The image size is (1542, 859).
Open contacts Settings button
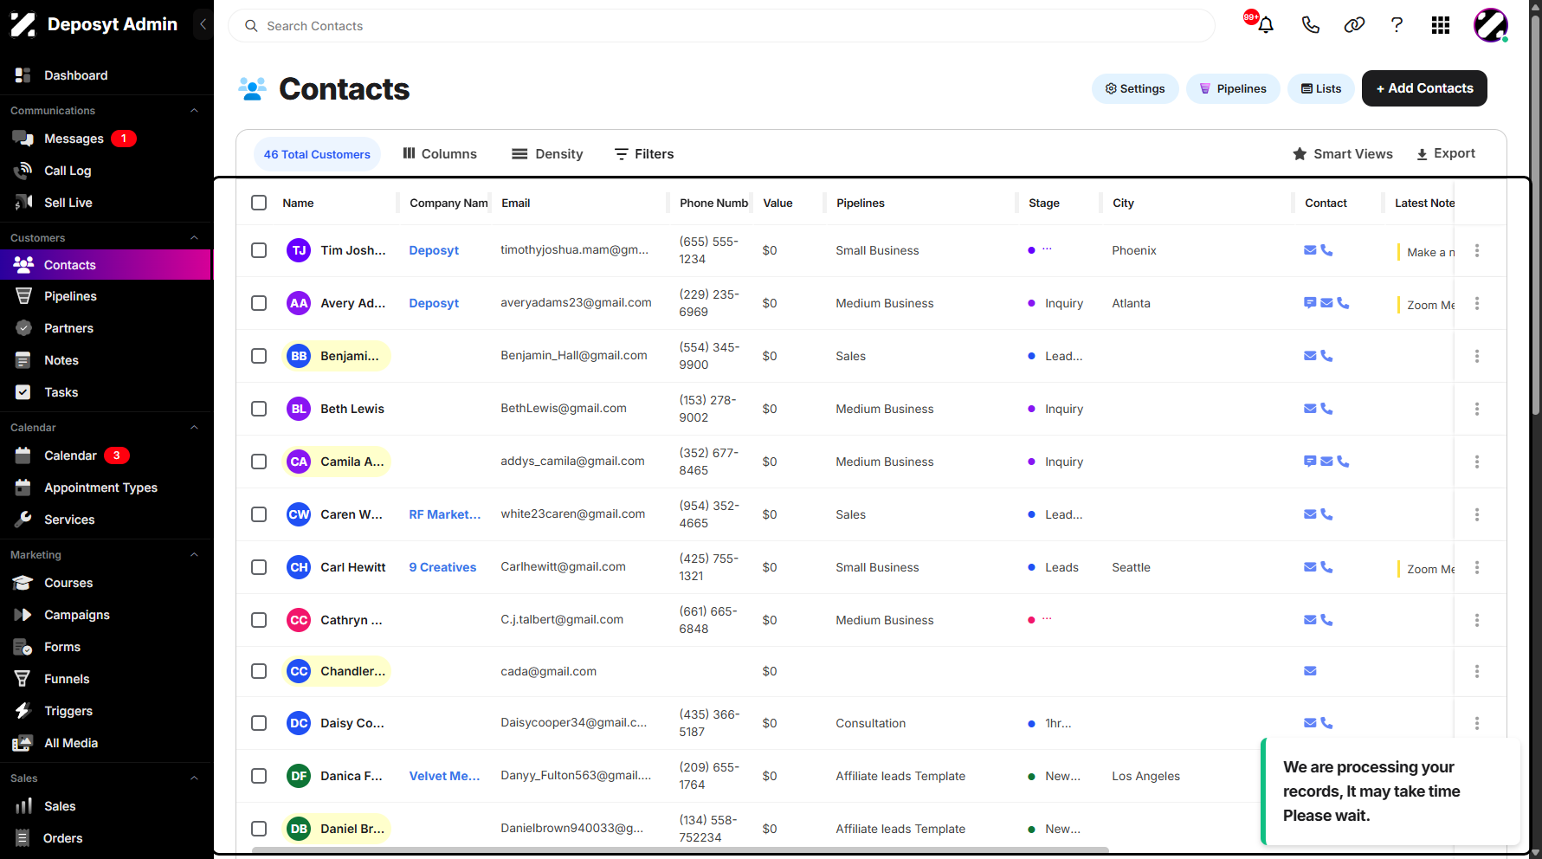pyautogui.click(x=1135, y=88)
